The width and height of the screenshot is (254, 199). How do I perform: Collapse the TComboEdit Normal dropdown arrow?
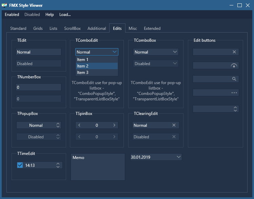click(x=115, y=52)
